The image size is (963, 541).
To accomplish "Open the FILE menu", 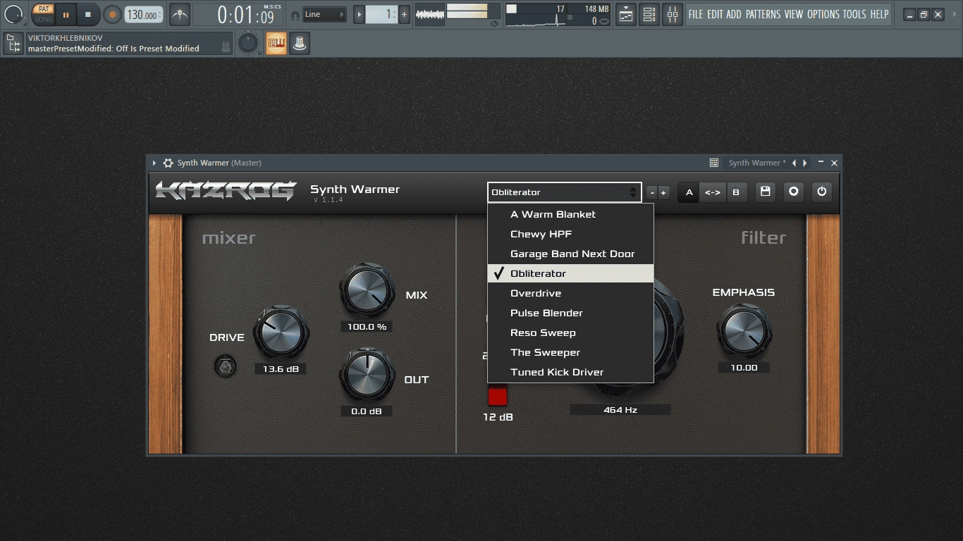I will tap(696, 14).
